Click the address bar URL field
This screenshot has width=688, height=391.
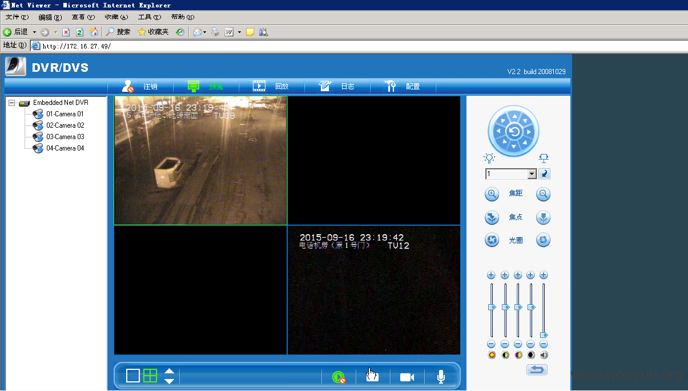pyautogui.click(x=359, y=46)
